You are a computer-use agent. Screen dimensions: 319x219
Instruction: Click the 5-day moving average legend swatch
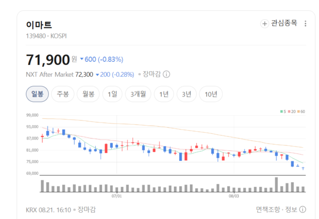(283, 111)
